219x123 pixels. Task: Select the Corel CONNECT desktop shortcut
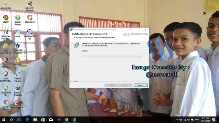(x=6, y=63)
